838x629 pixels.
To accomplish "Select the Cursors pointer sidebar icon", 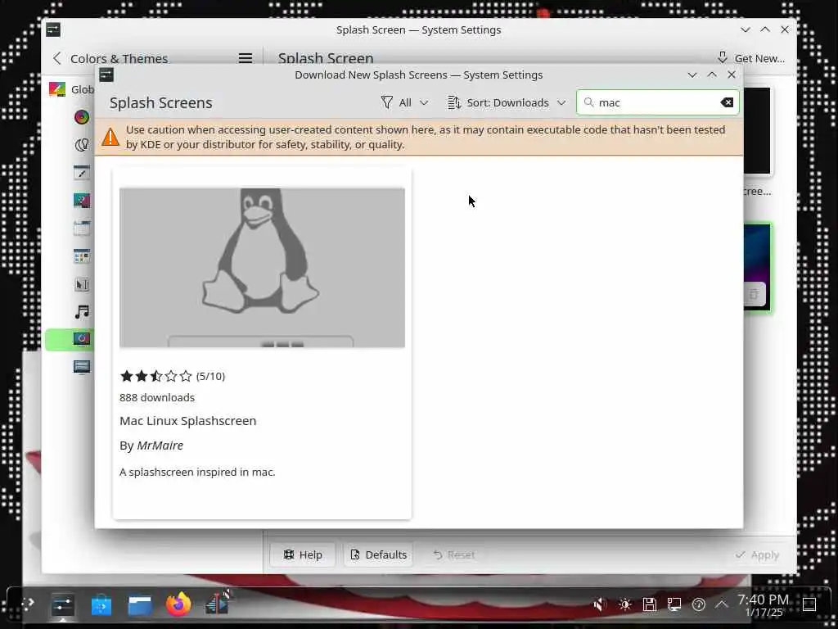I will click(x=82, y=284).
